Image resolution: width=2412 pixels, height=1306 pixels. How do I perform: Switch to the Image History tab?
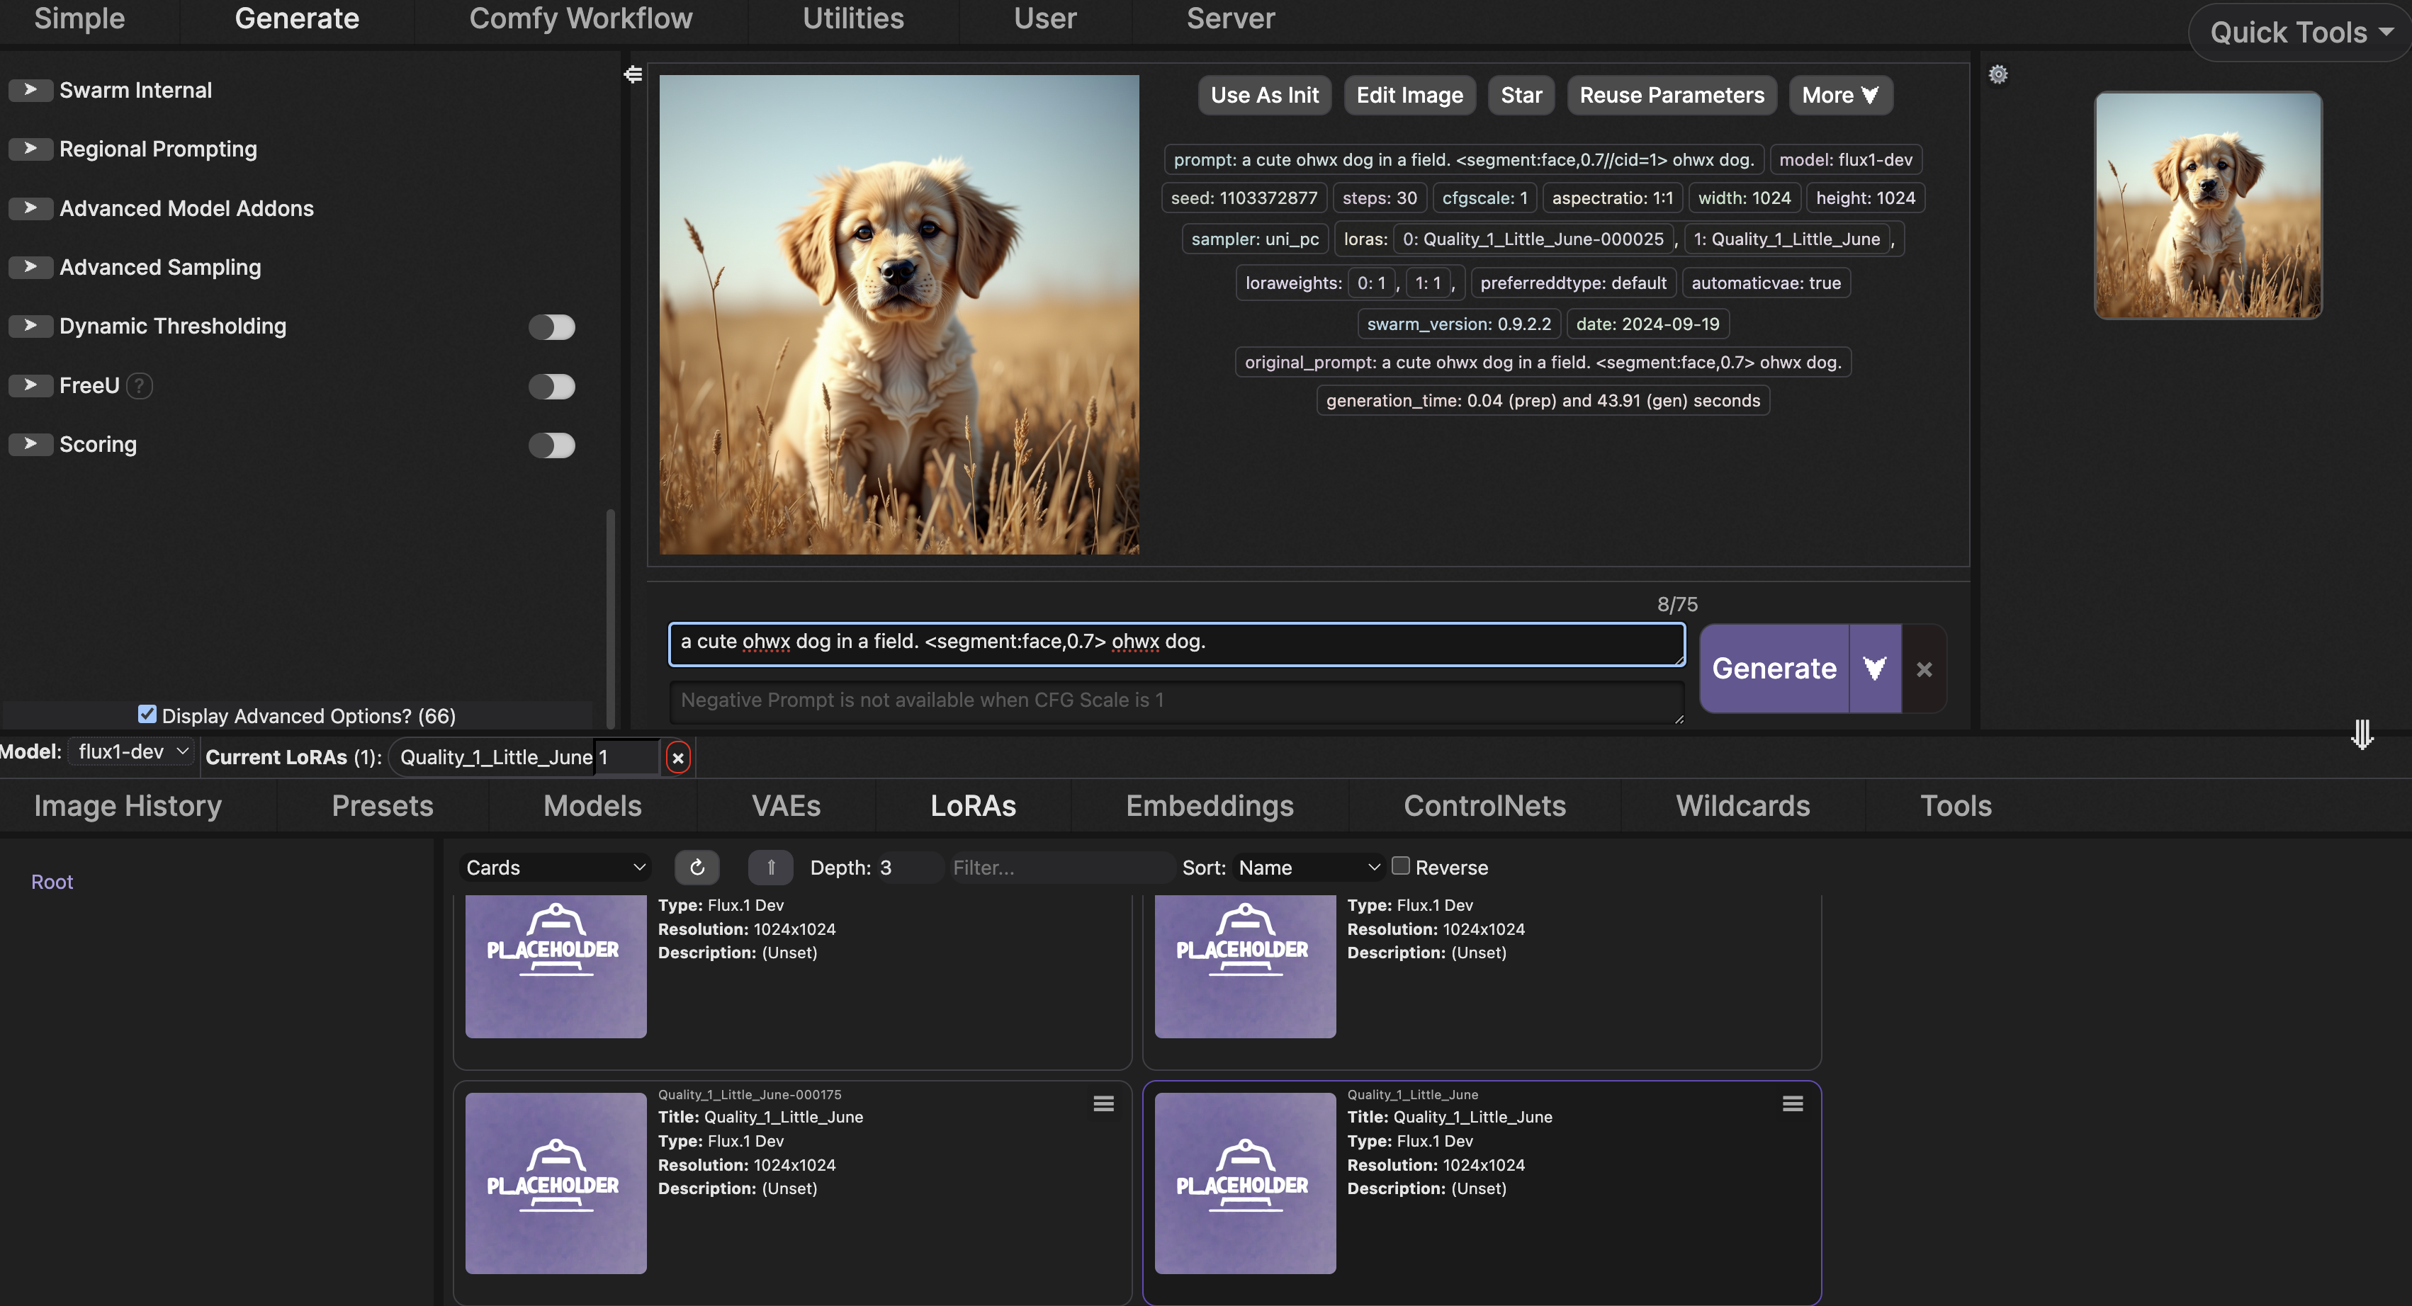pos(128,805)
